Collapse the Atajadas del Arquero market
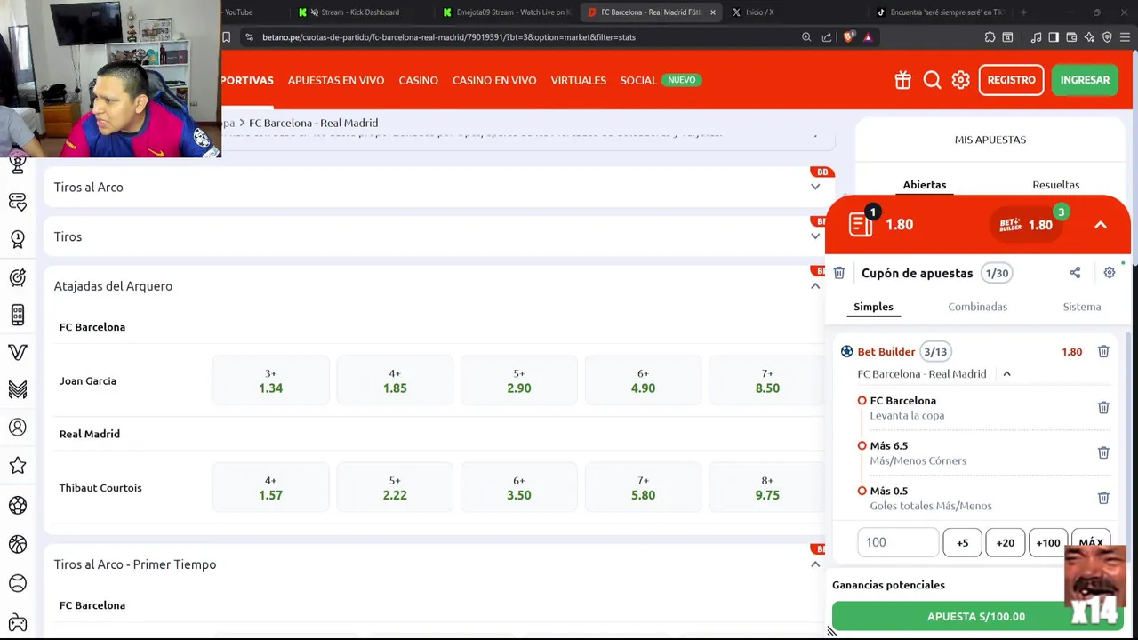This screenshot has height=640, width=1138. point(815,286)
